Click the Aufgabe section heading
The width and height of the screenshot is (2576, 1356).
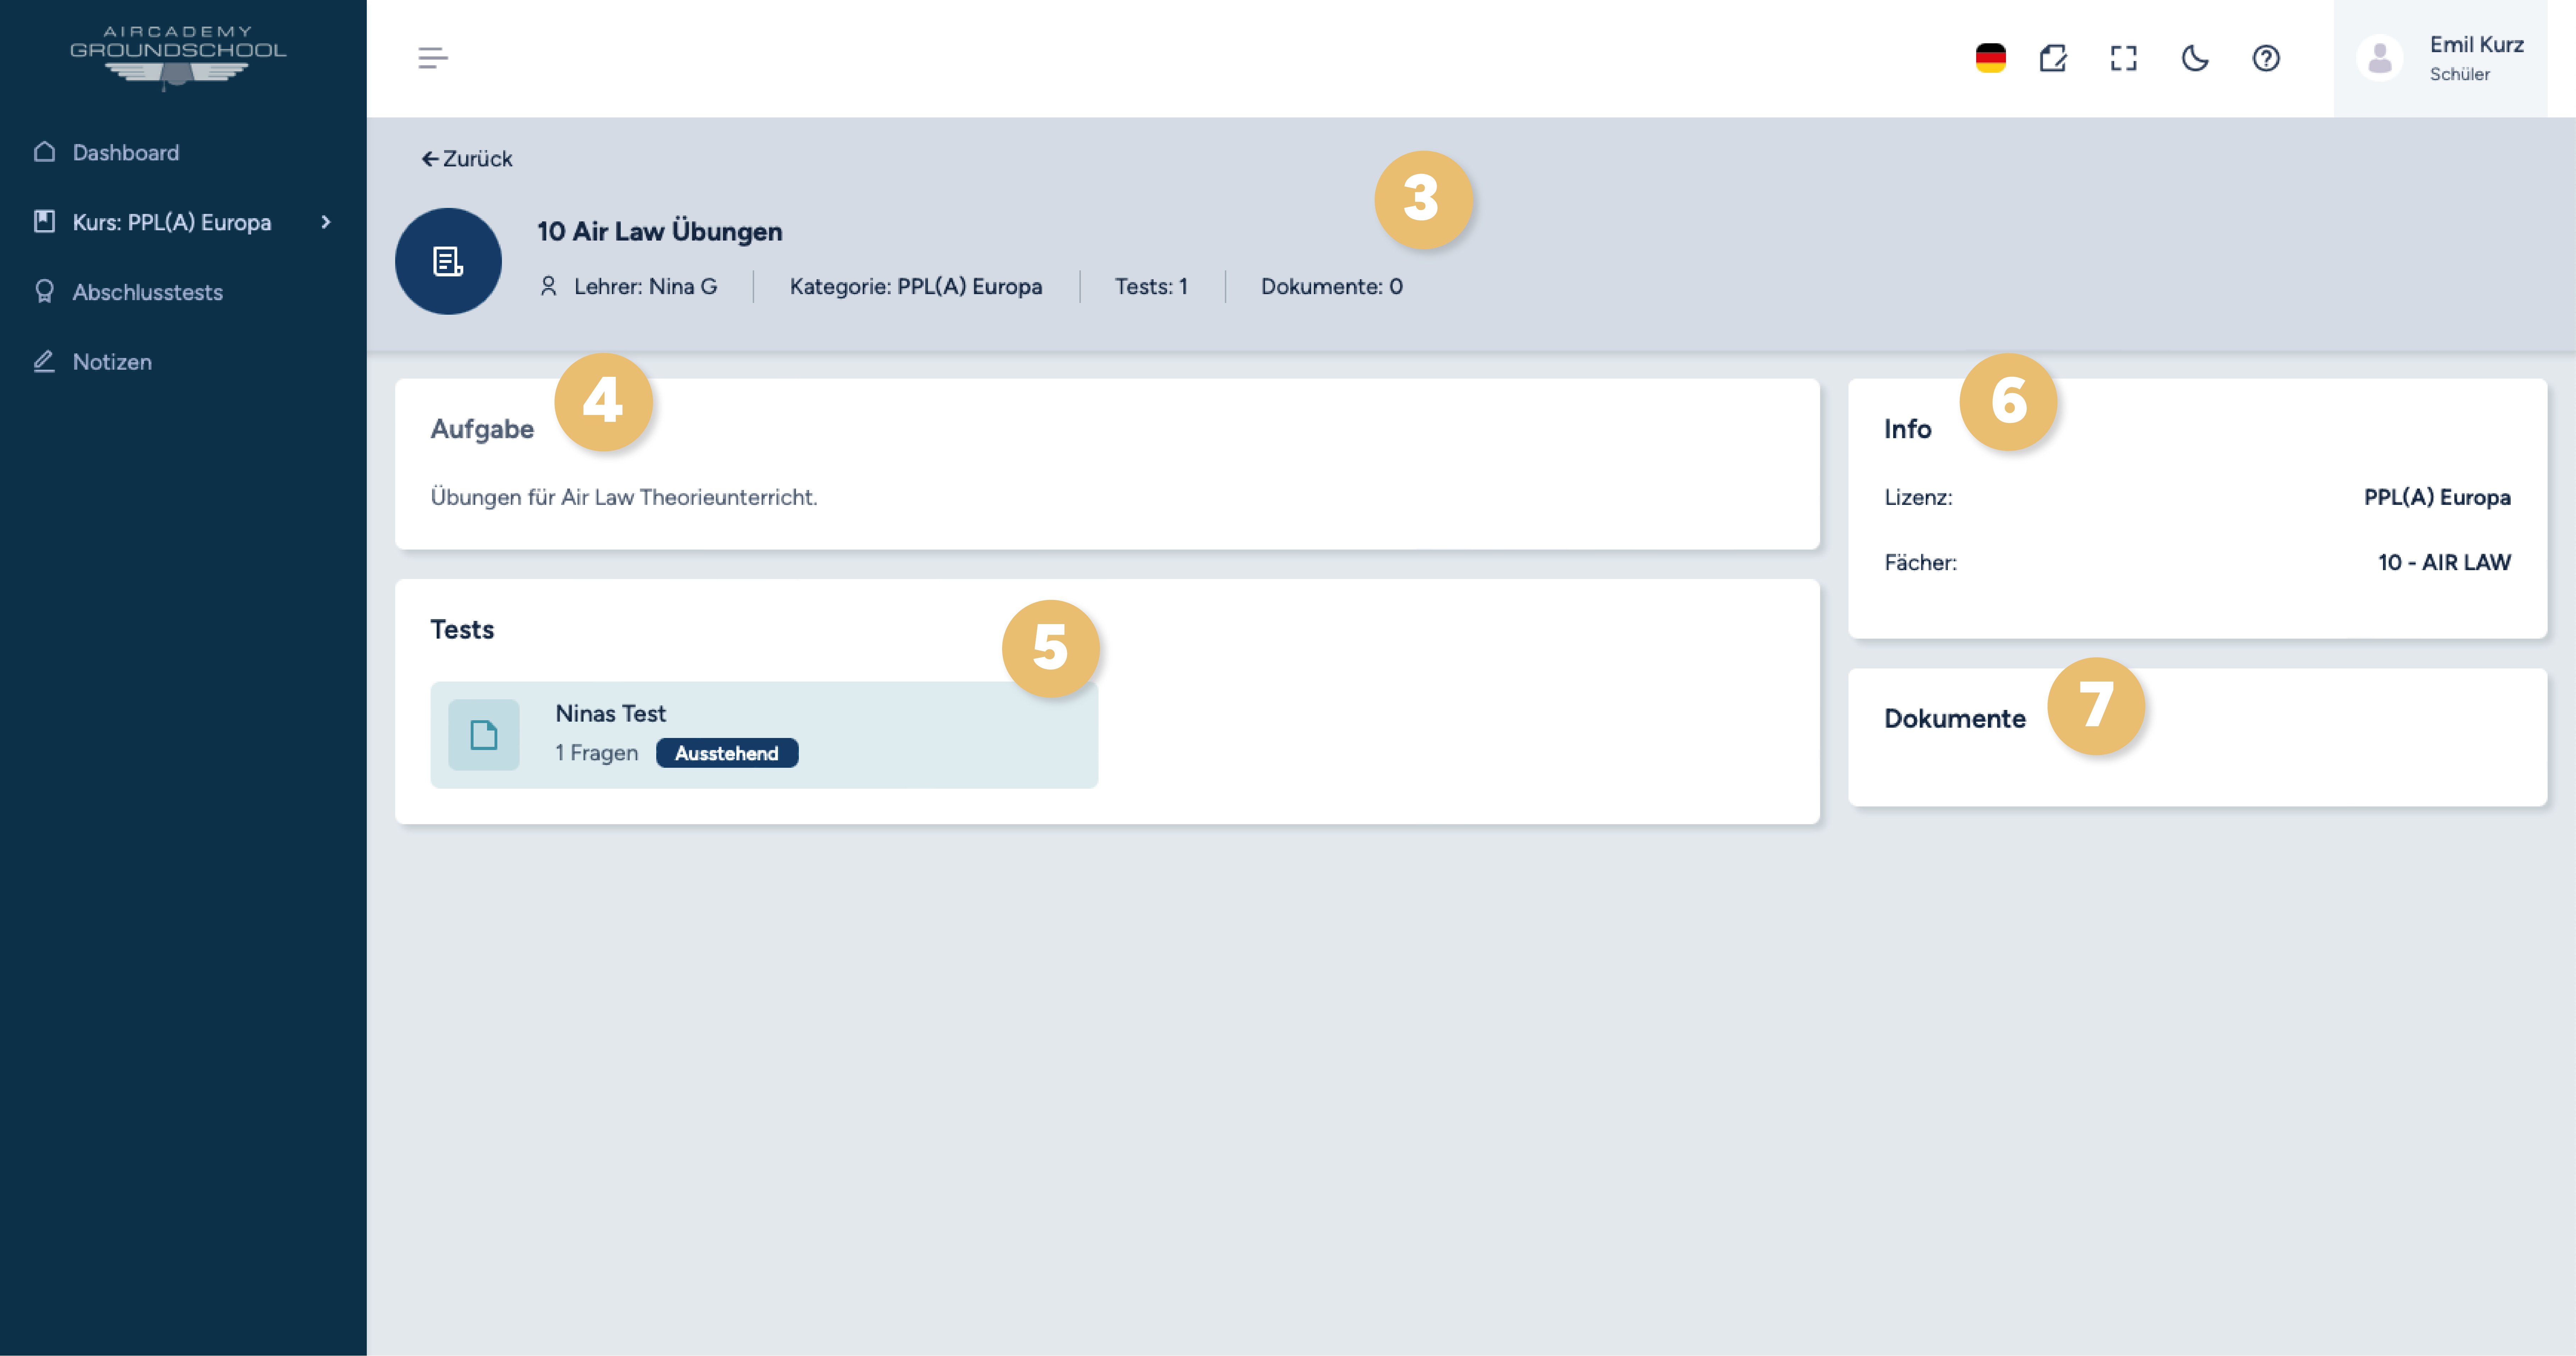coord(482,429)
